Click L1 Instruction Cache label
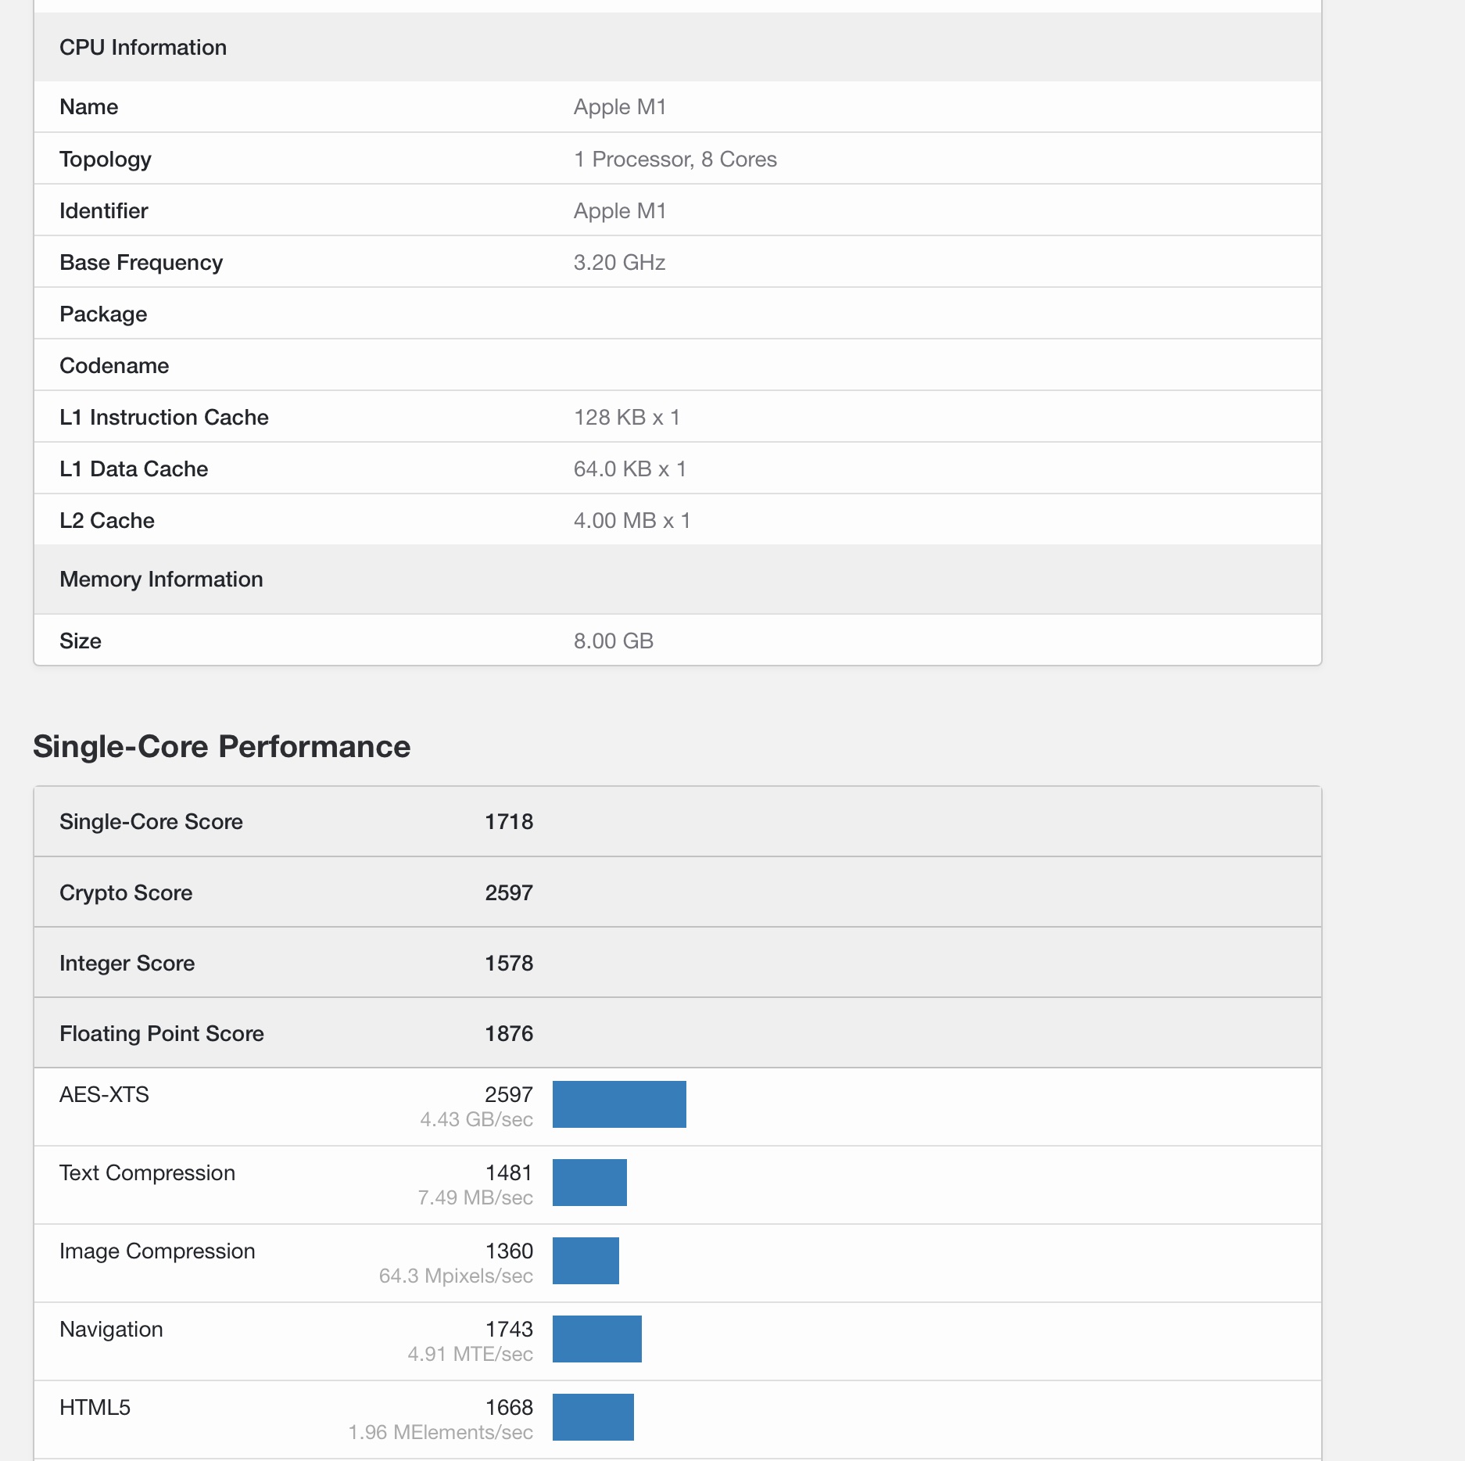This screenshot has width=1465, height=1461. point(164,417)
